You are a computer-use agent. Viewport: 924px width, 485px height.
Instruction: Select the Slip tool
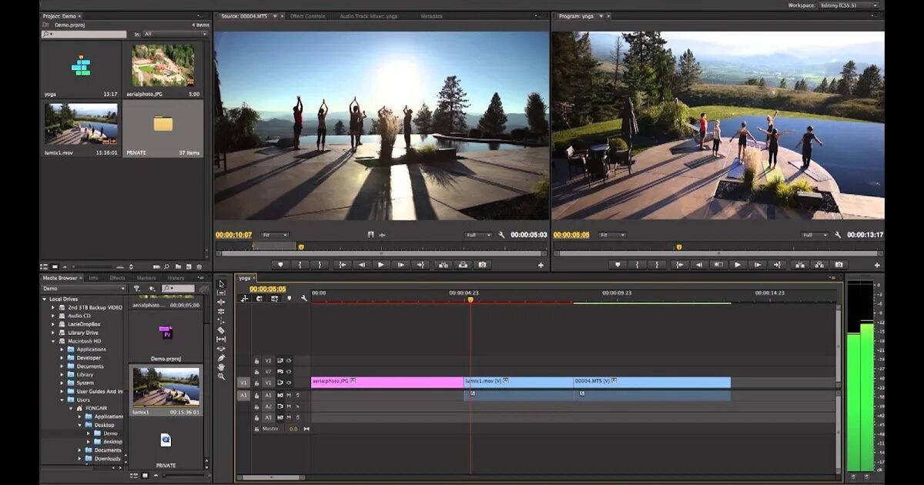click(222, 339)
